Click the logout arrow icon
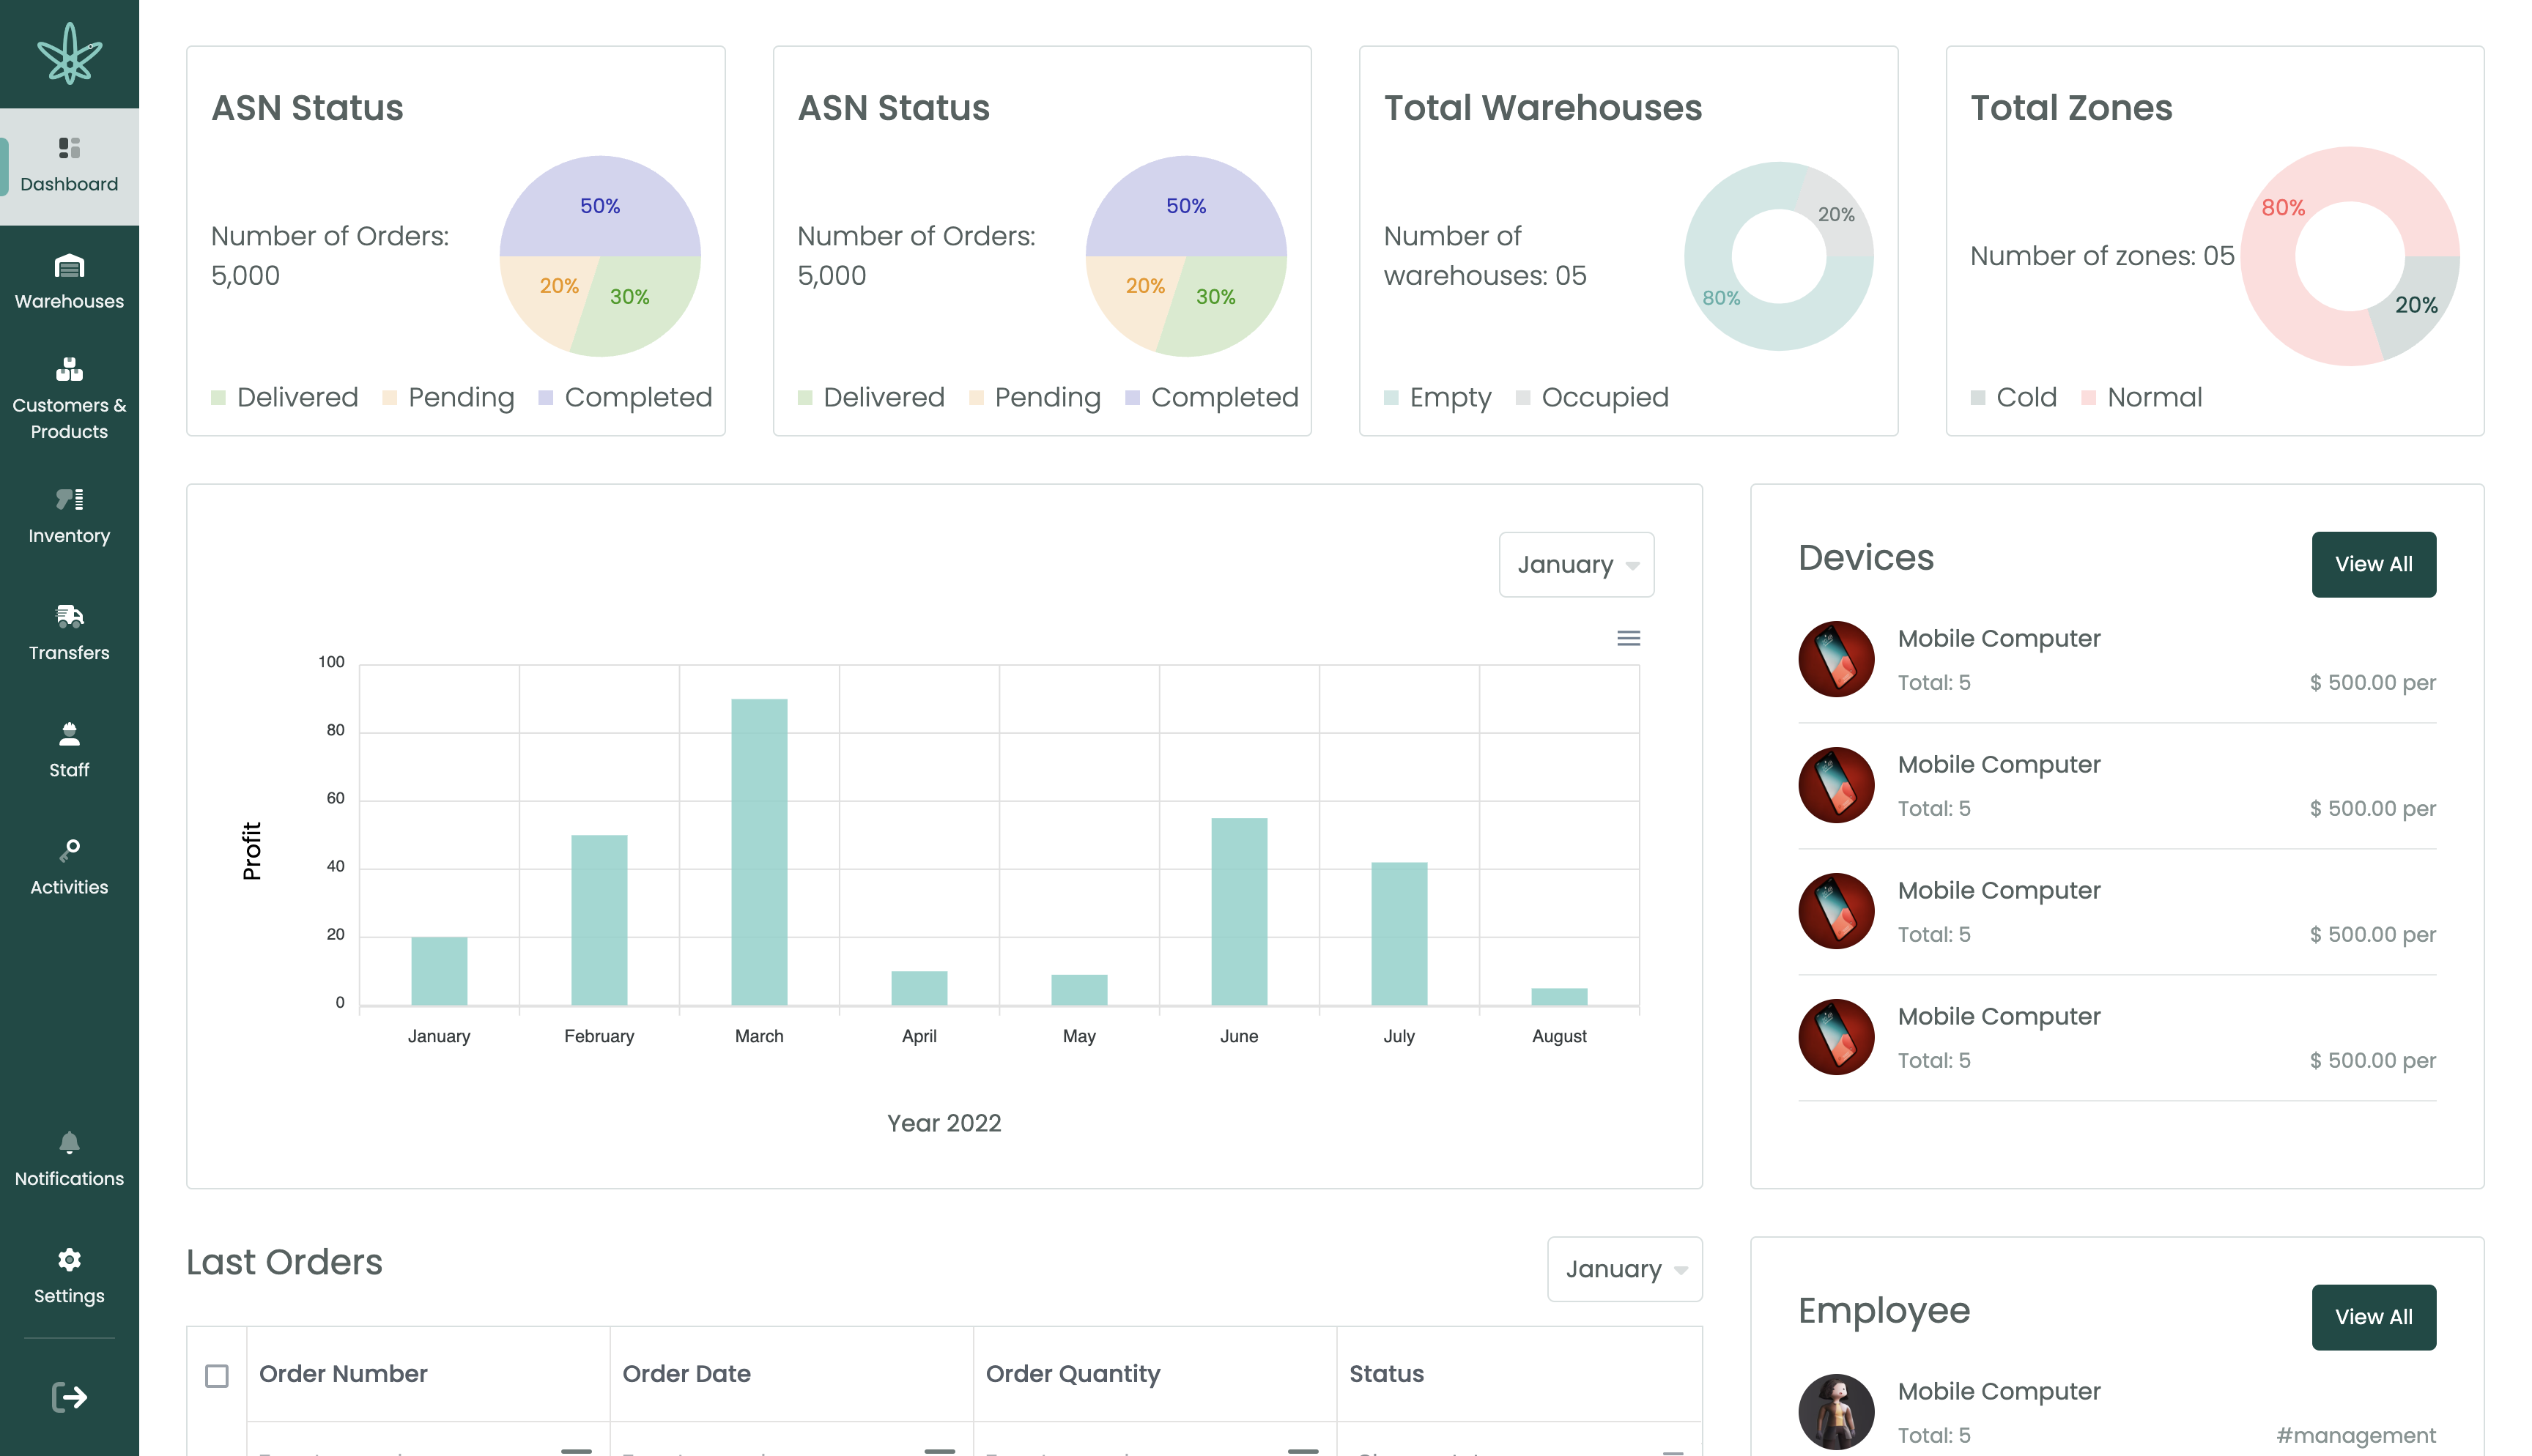The image size is (2532, 1456). 69,1397
